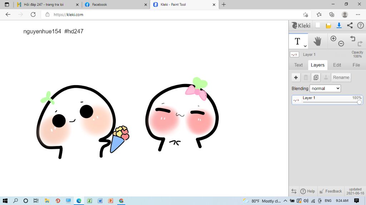
Task: Delete layer using the trash icon
Action: [306, 77]
